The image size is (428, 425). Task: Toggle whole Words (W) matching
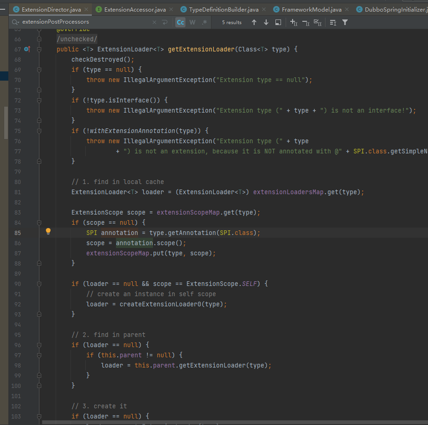point(192,22)
